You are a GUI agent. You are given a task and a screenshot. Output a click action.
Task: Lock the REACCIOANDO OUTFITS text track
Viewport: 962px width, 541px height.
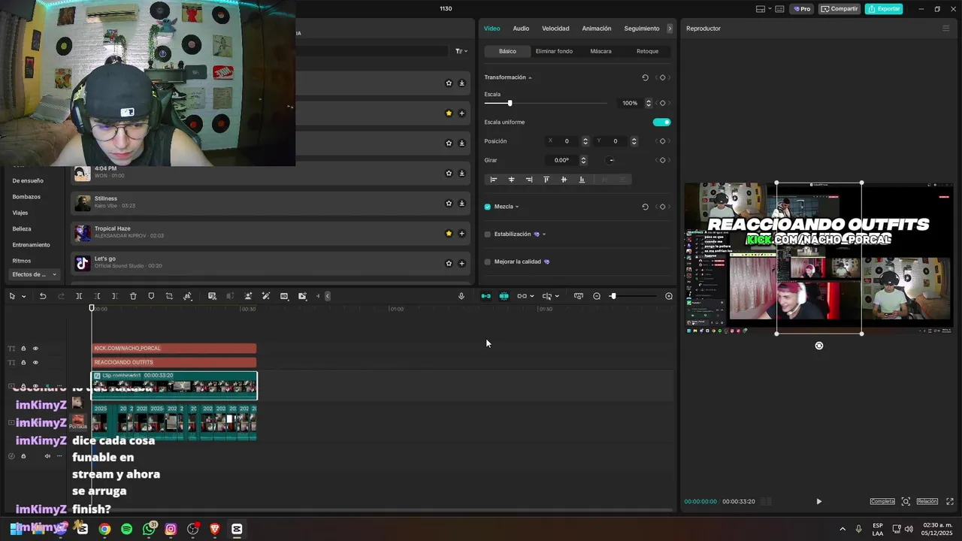[23, 362]
